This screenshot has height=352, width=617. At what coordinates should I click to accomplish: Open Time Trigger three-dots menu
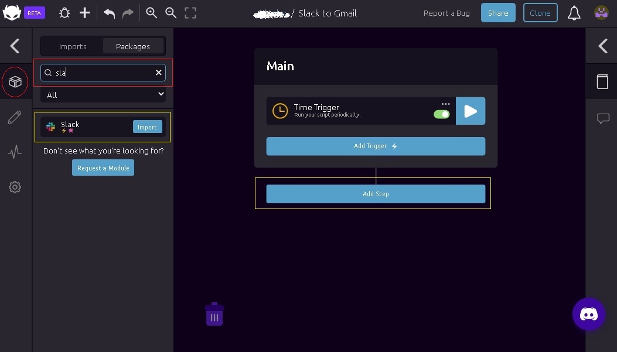[445, 104]
